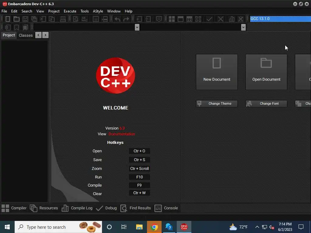
Task: Click the Save floppy disk toolbar icon
Action: click(x=25, y=19)
